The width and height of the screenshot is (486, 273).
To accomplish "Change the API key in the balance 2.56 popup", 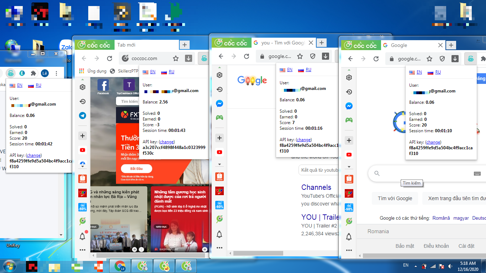I will click(167, 142).
